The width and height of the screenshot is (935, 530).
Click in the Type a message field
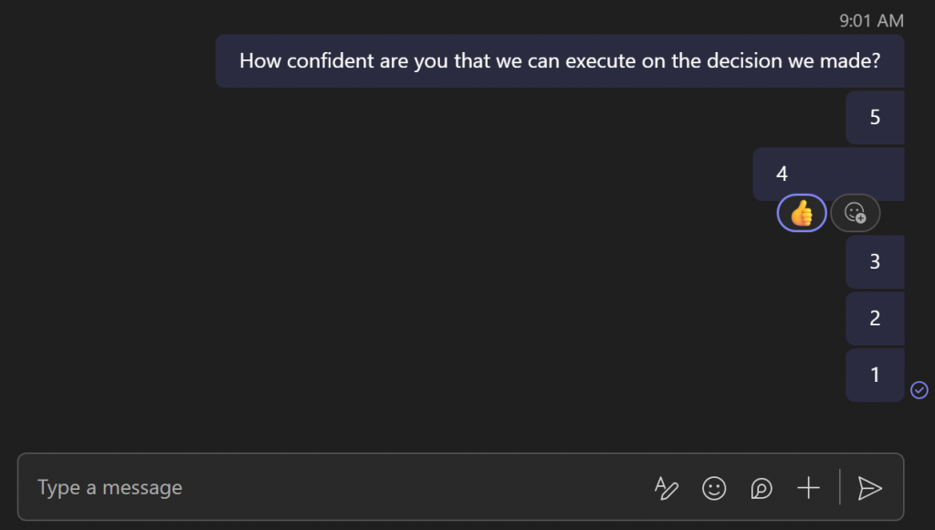click(x=329, y=488)
